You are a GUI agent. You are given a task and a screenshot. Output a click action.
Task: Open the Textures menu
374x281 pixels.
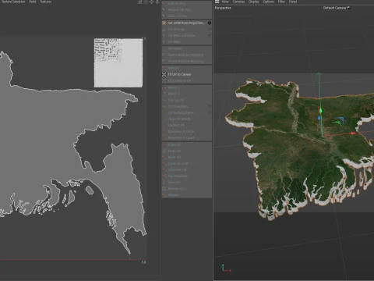tap(46, 2)
